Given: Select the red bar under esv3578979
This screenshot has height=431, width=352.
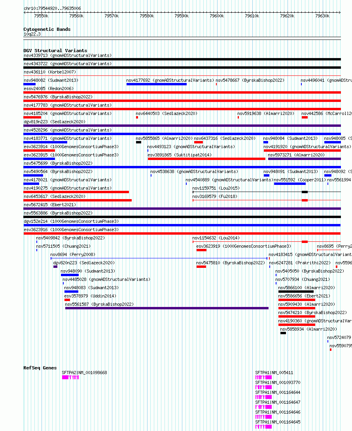Looking at the screenshot, I should (x=67, y=300).
